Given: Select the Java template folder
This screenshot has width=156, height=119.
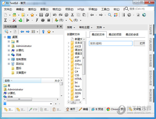Looking at the screenshot, I should pyautogui.click(x=77, y=86).
